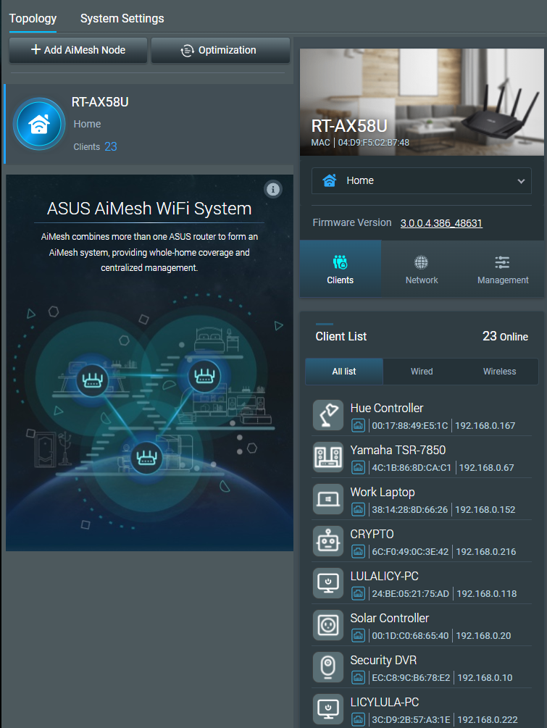Click the Hue Controller lamp icon
The image size is (547, 728).
coord(327,415)
